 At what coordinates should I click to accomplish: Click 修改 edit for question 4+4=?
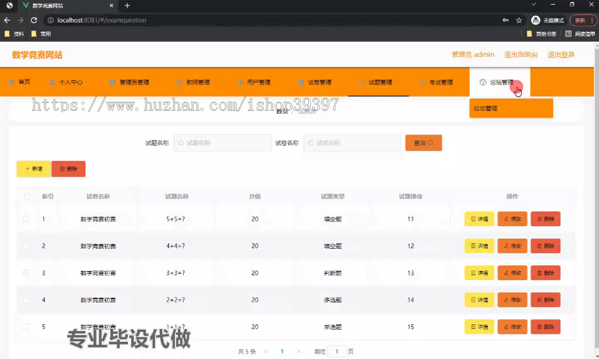point(512,246)
